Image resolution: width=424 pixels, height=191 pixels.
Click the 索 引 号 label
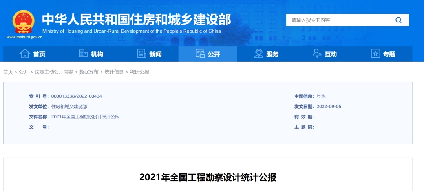click(39, 96)
